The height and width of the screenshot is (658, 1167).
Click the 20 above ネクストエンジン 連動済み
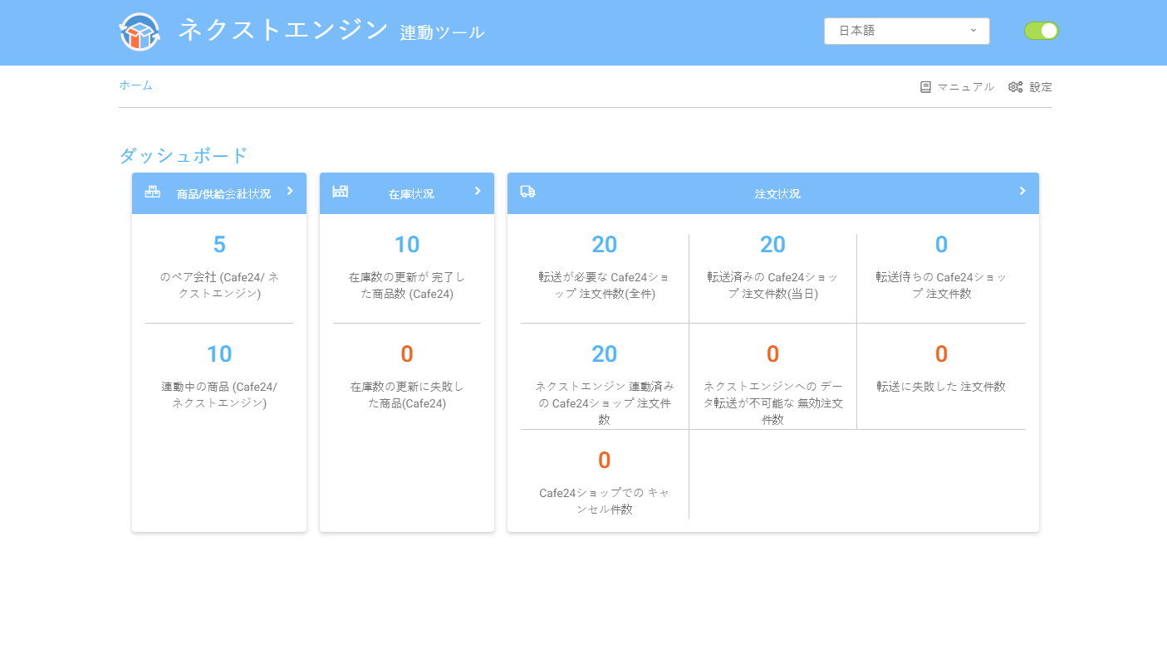(605, 354)
